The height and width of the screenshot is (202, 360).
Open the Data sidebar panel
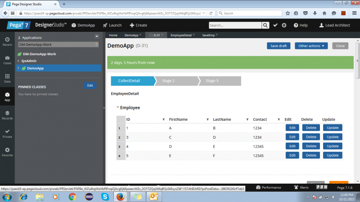tap(7, 79)
